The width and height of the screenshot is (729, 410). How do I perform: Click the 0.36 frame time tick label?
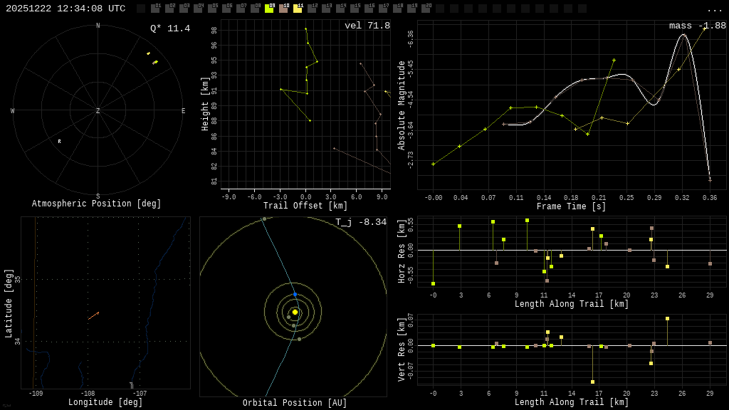pyautogui.click(x=710, y=198)
